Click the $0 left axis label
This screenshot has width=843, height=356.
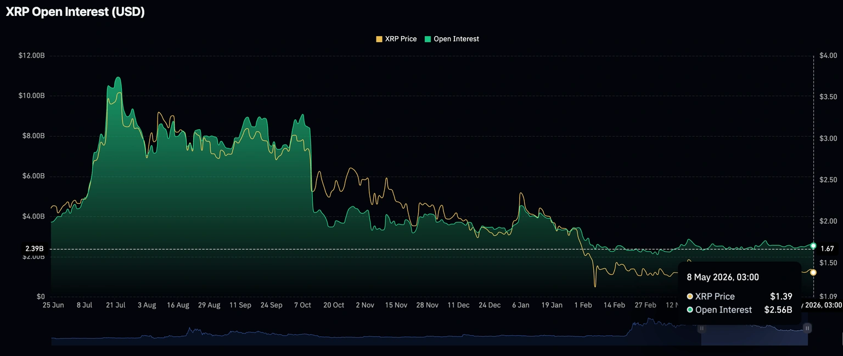click(x=40, y=297)
